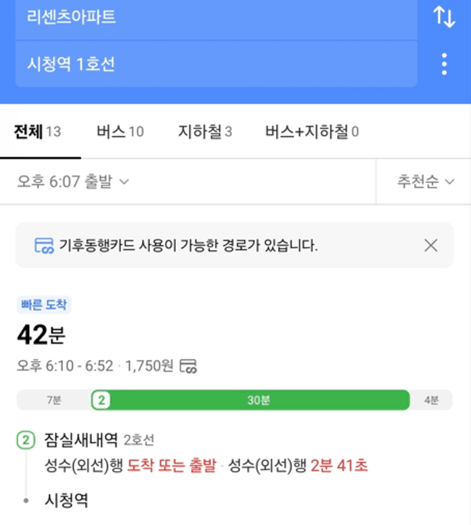Screen dimensions: 471x525
Task: Click the chevron next to 추천순
Action: pos(449,182)
